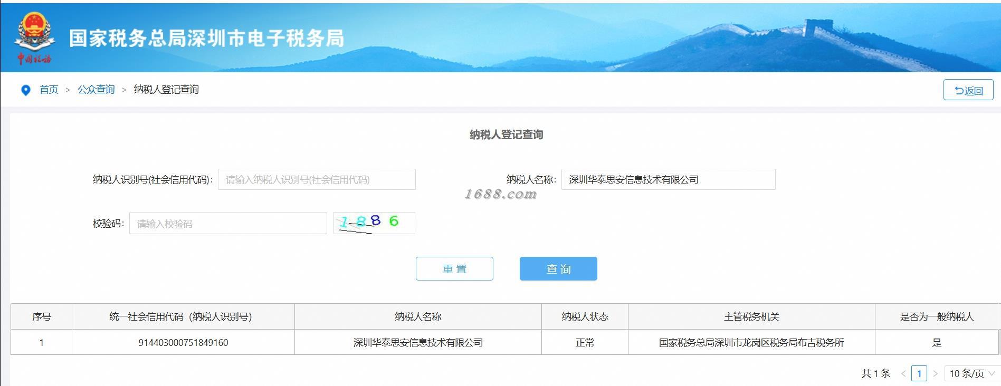
Task: Click the 共 1 条 total count text
Action: click(x=876, y=373)
